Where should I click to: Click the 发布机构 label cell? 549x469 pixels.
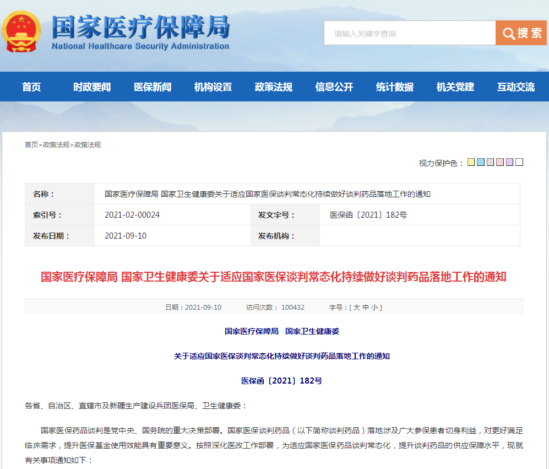point(285,236)
